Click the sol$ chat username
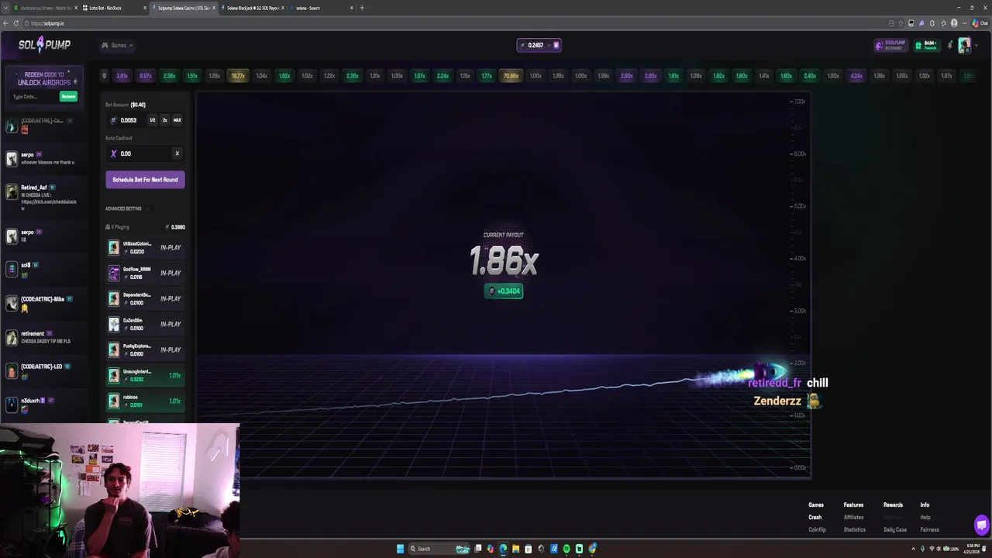The image size is (992, 558). tap(26, 265)
